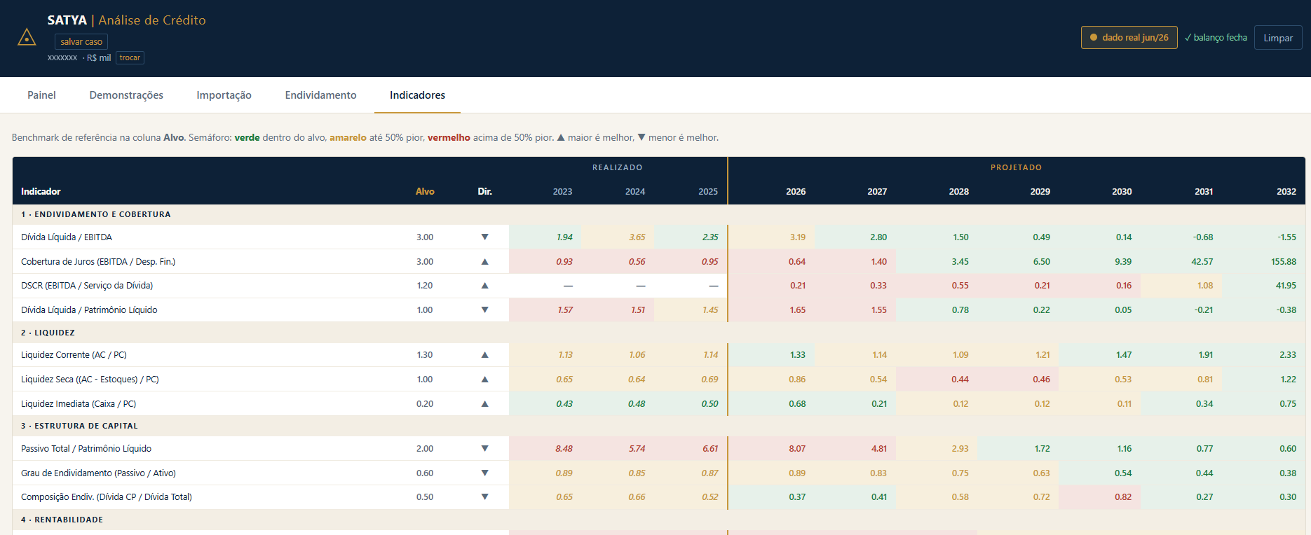The image size is (1311, 535).
Task: Click the Grau de Endividamento (Passivo / Ativo) label
Action: click(x=98, y=473)
